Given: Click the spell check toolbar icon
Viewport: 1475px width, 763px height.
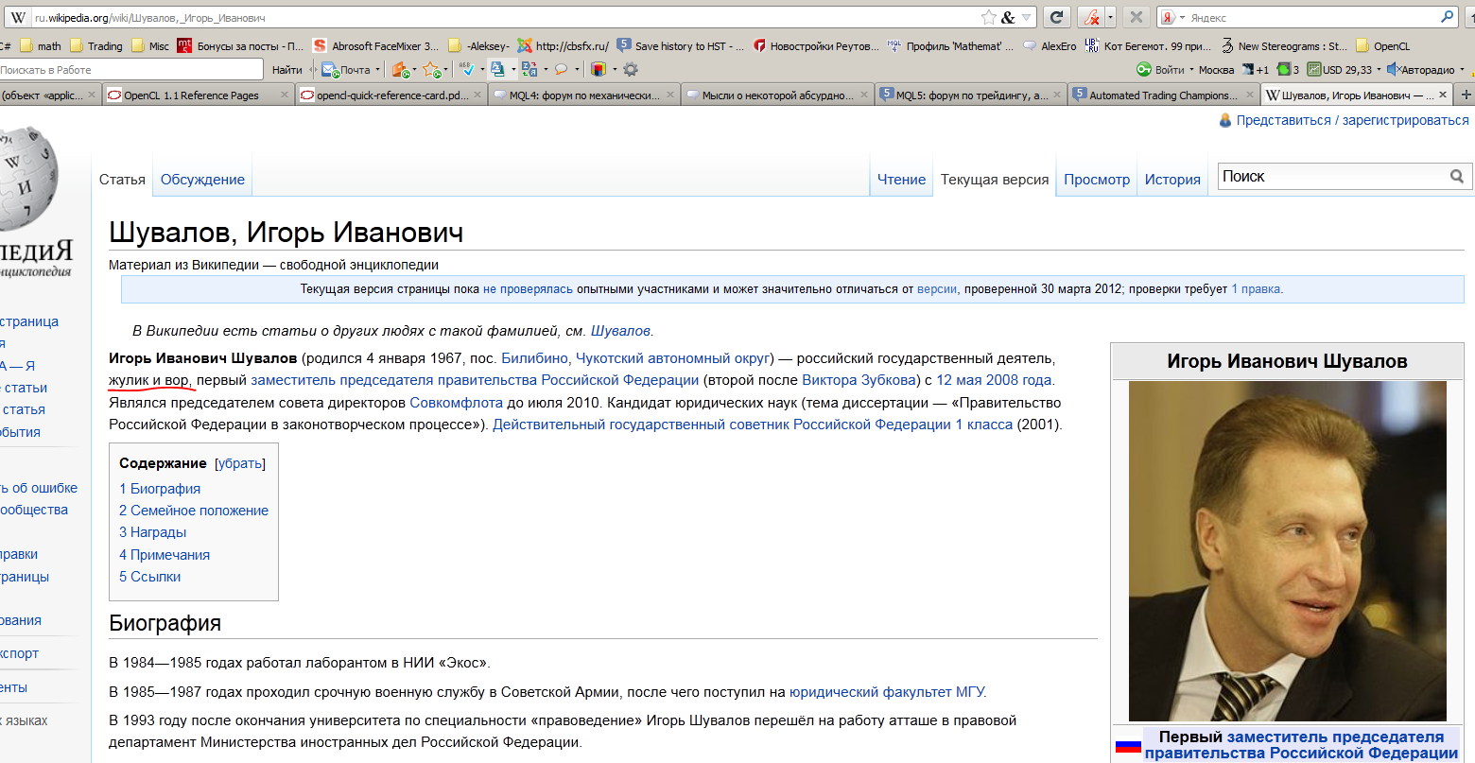Looking at the screenshot, I should pyautogui.click(x=465, y=69).
